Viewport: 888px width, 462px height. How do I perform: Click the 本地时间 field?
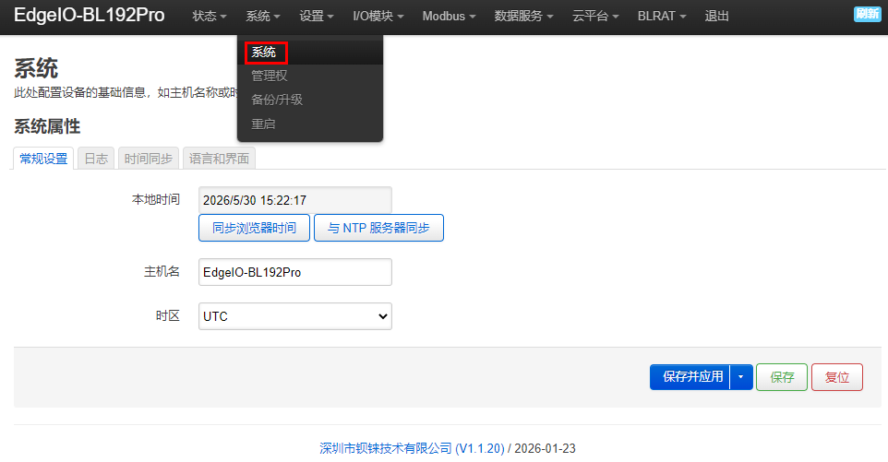pos(295,200)
